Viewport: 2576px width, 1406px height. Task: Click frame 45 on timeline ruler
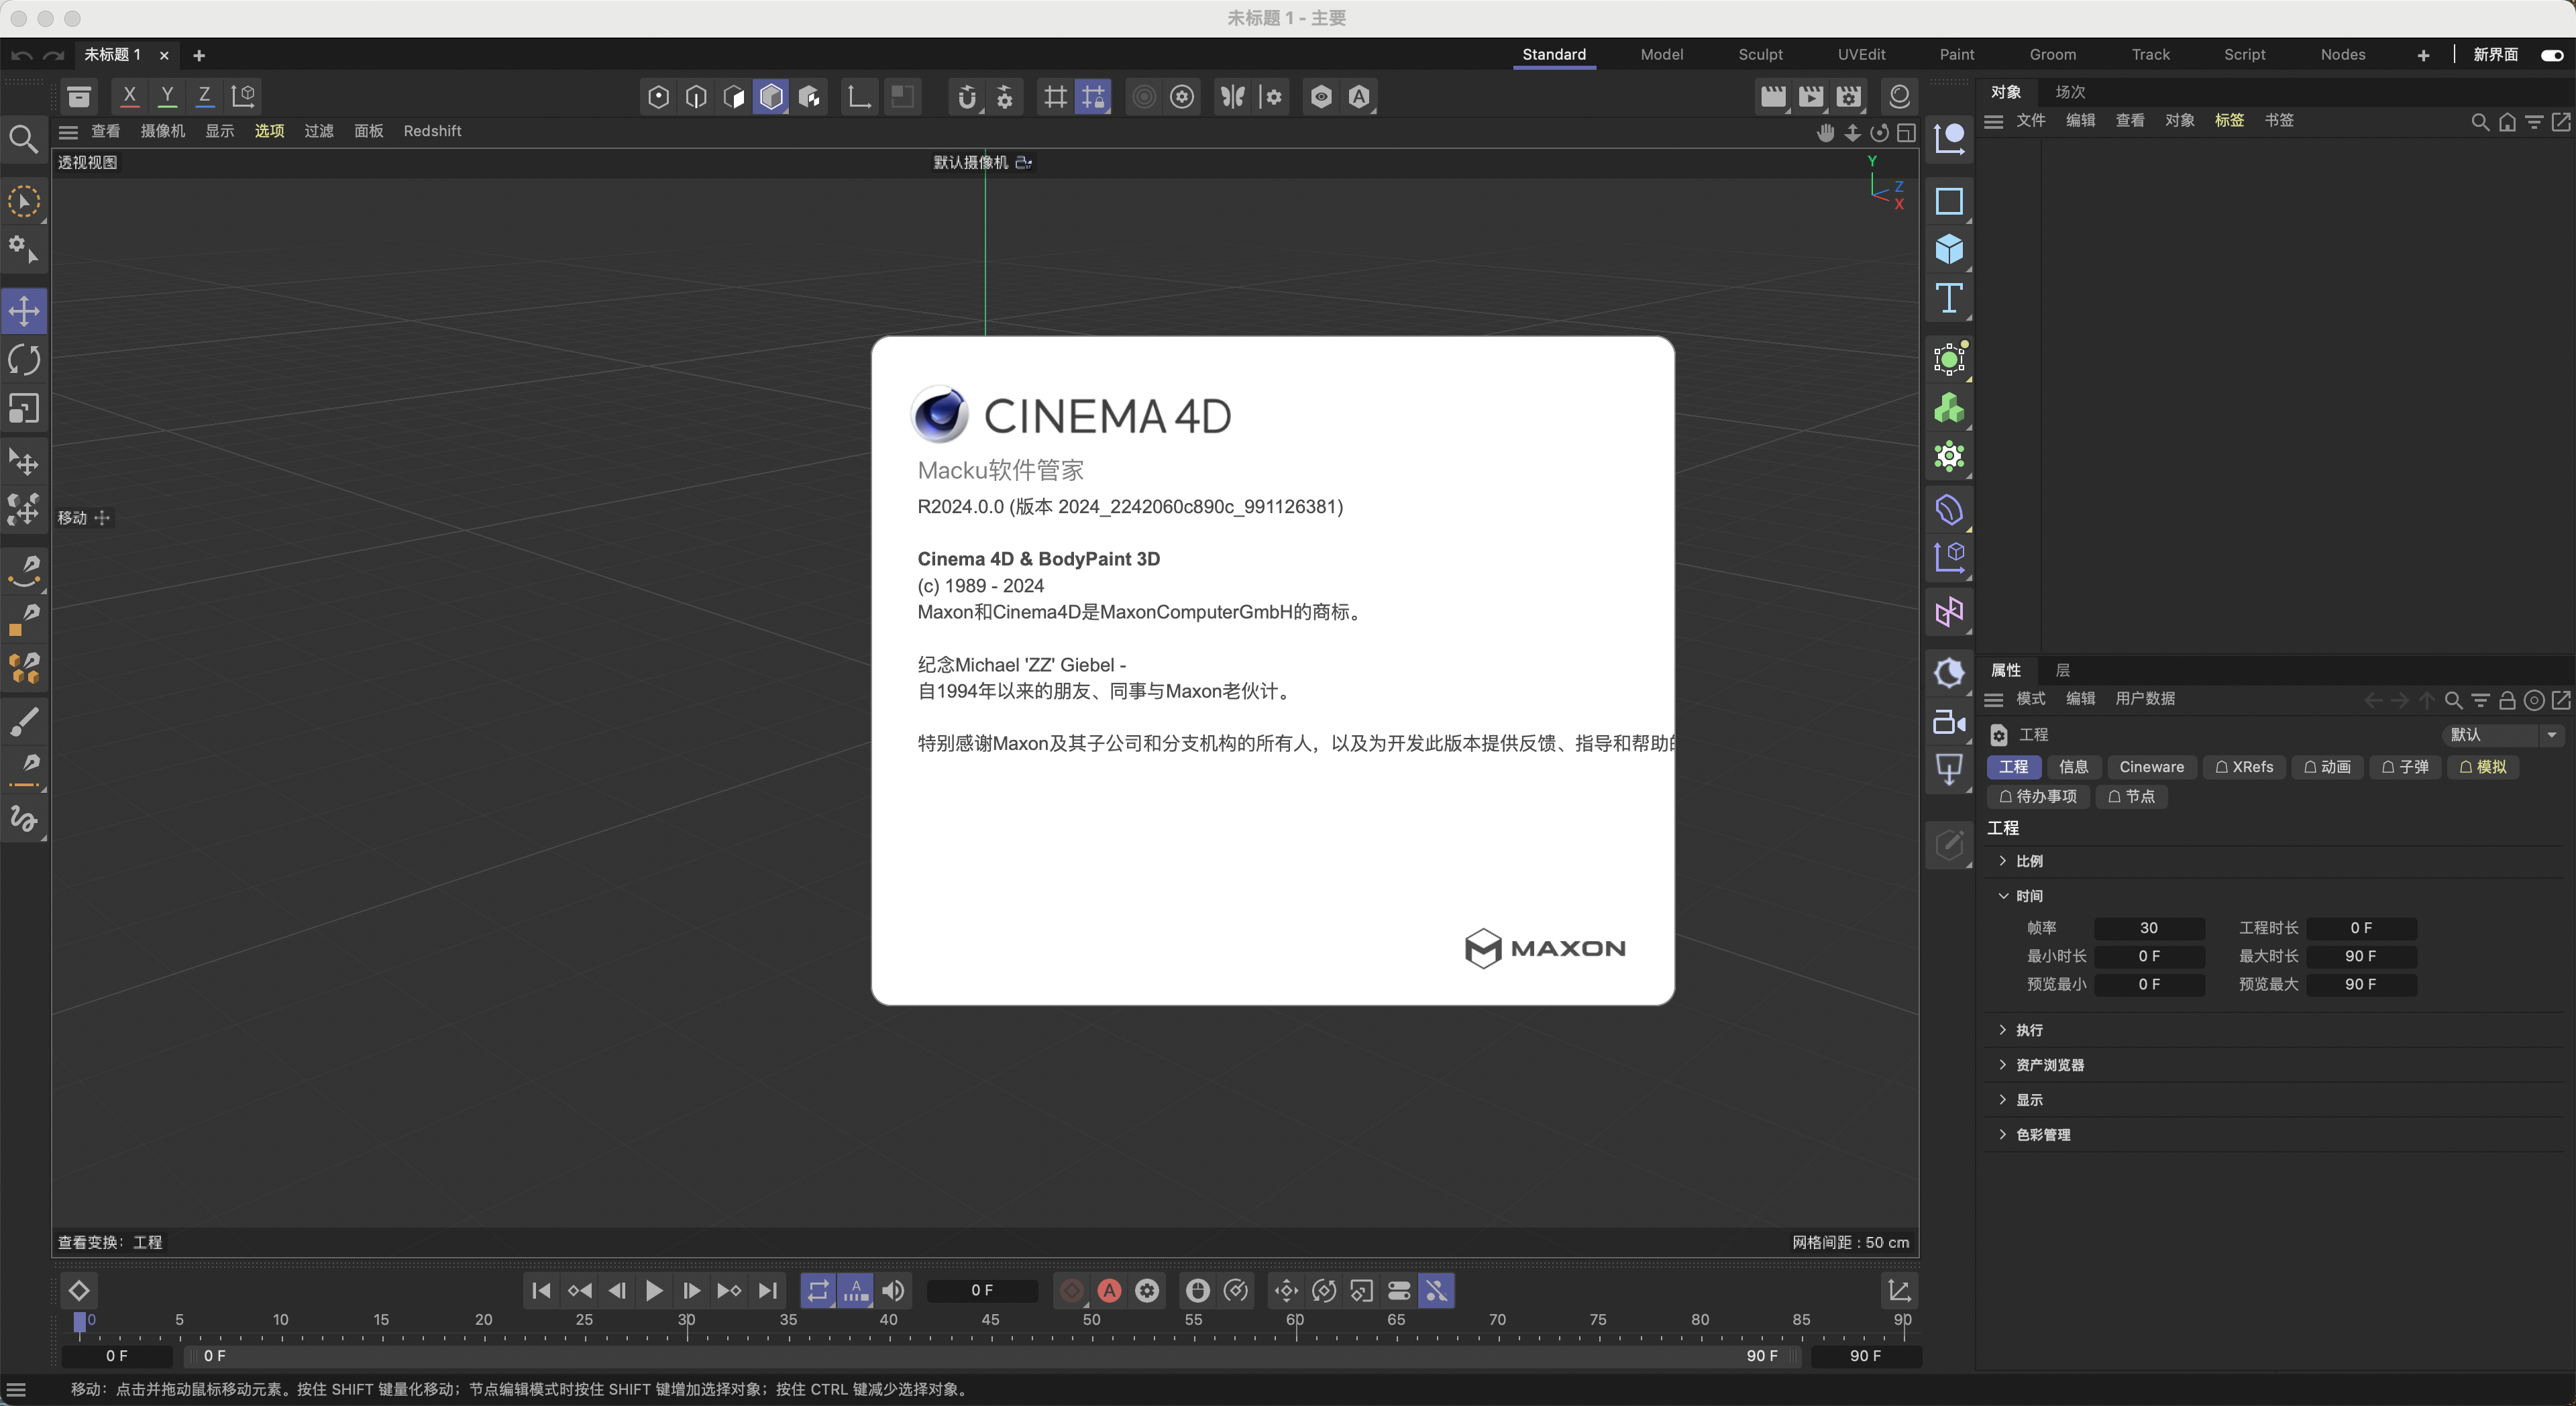990,1320
